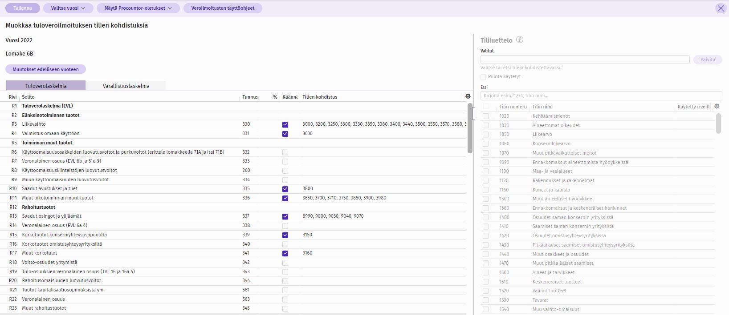The width and height of the screenshot is (729, 315).
Task: Uncheck Käännä for Valmistus omaan käyttöön
Action: 285,134
